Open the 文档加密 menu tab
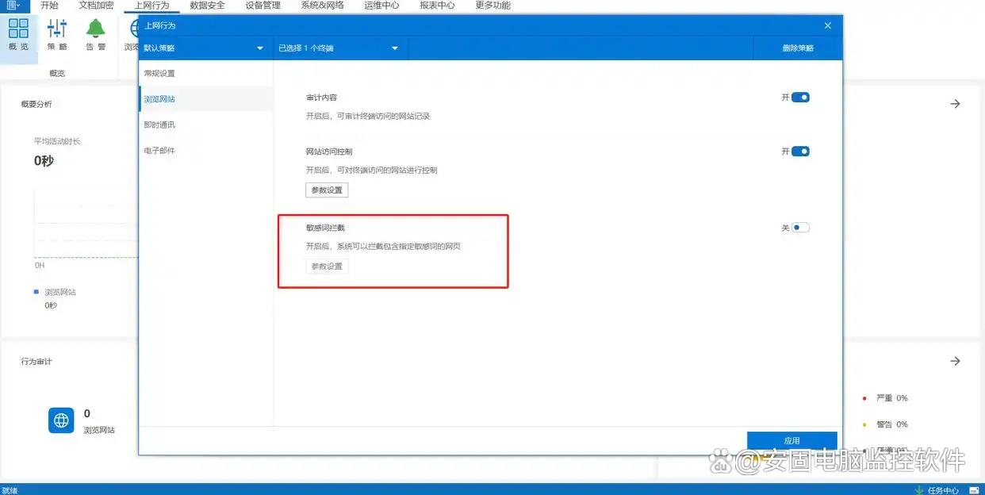Image resolution: width=985 pixels, height=495 pixels. 97,5
